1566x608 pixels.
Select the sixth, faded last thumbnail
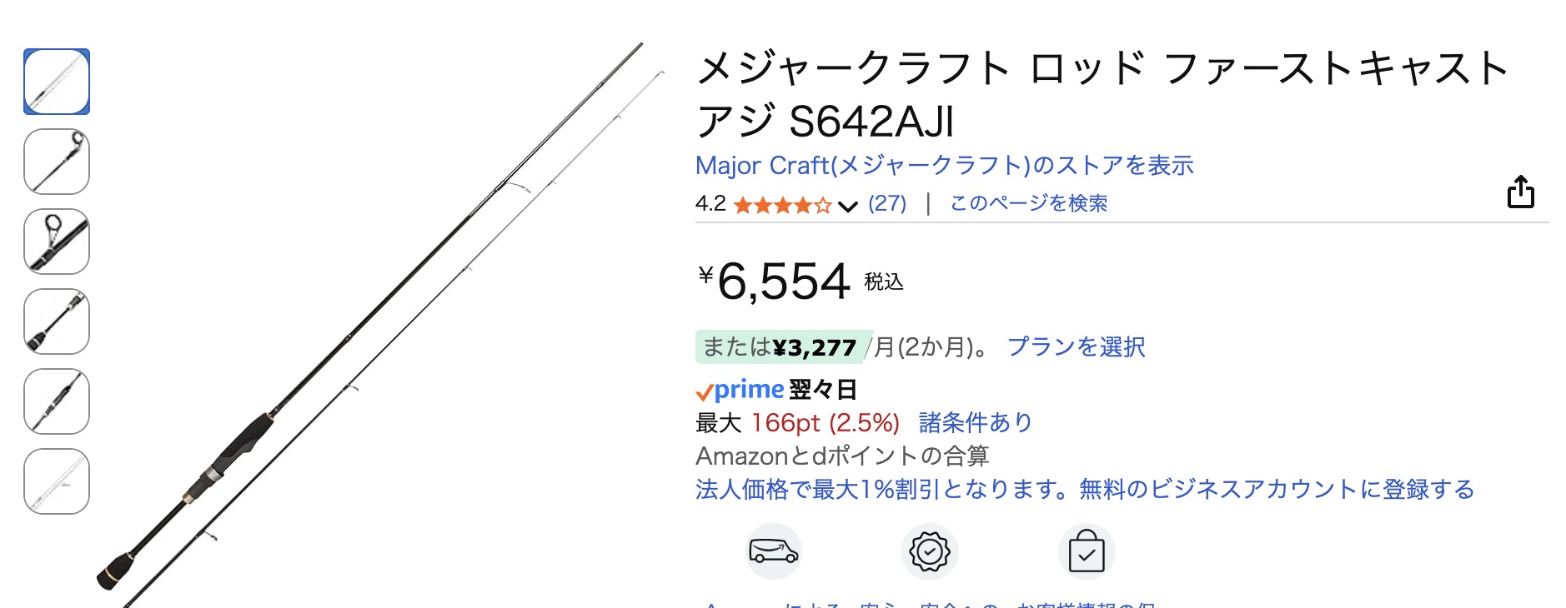click(x=57, y=481)
